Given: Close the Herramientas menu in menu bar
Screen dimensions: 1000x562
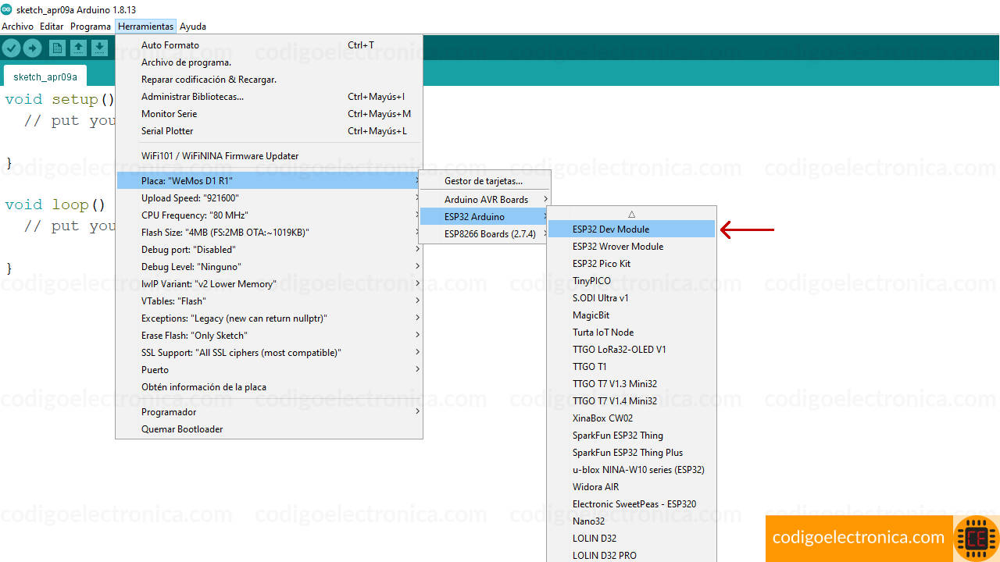Looking at the screenshot, I should [145, 27].
